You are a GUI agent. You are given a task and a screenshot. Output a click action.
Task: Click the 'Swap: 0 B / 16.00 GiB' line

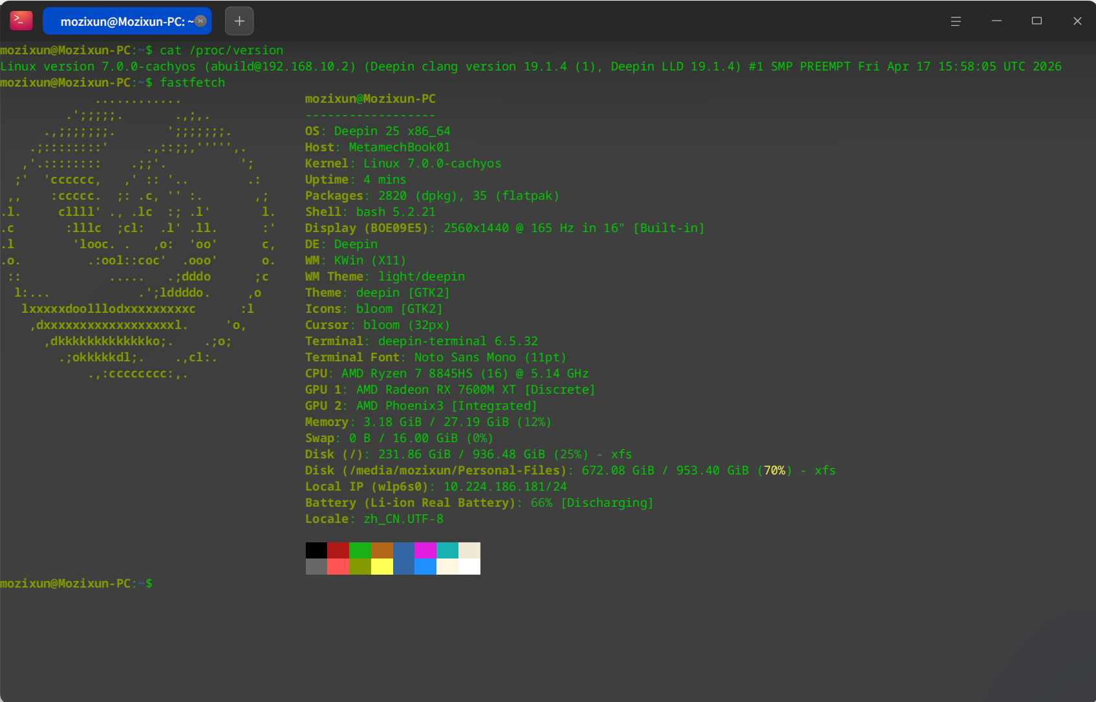point(399,438)
